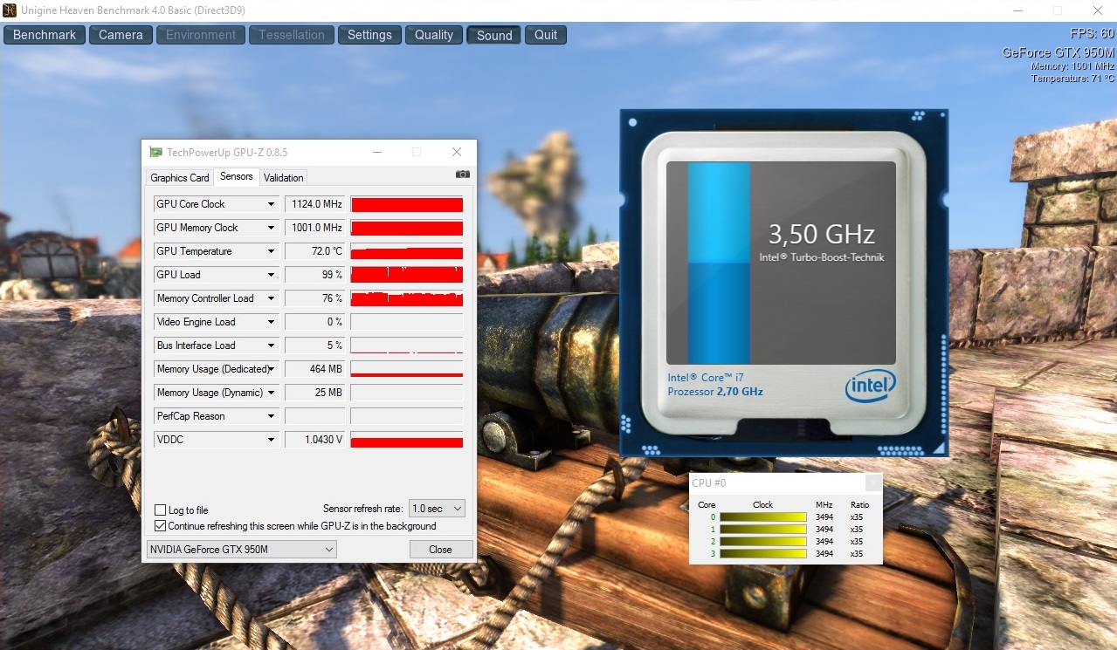The height and width of the screenshot is (650, 1117).
Task: Close the CPU #0 gadget
Action: [x=872, y=482]
